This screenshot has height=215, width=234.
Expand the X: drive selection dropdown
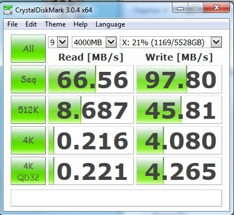(171, 42)
